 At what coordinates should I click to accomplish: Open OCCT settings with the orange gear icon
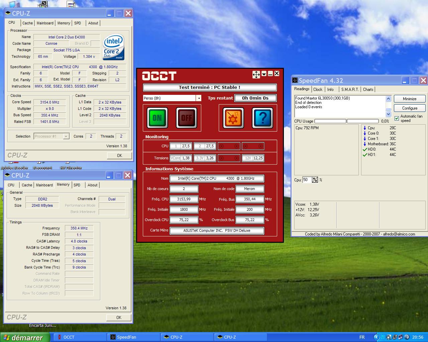(233, 118)
